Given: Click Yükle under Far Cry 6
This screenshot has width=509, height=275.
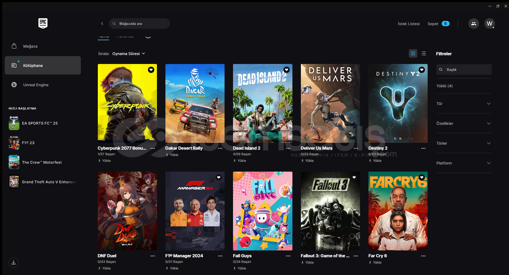Looking at the screenshot, I should tap(375, 263).
